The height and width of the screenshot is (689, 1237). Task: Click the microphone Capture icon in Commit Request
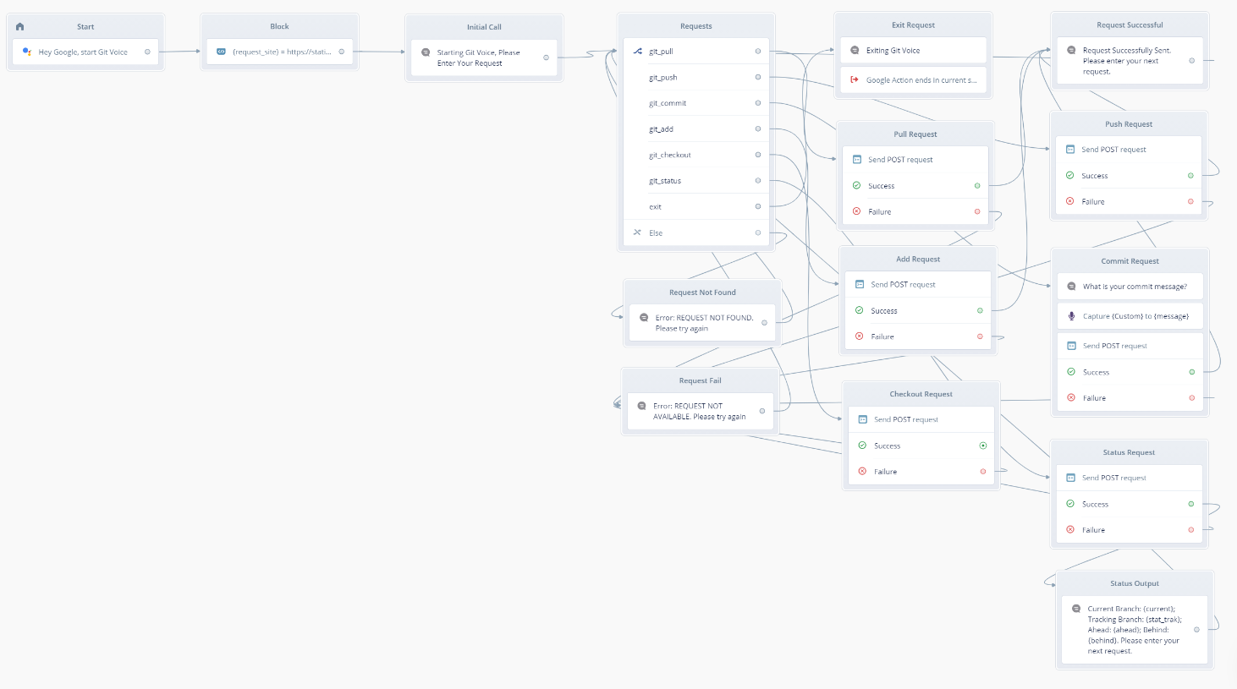(x=1071, y=316)
